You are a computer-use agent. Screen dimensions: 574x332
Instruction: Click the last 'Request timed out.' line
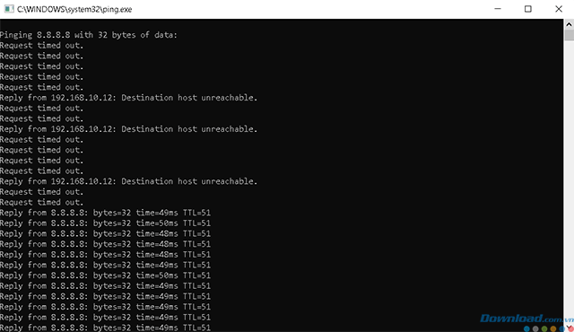42,203
